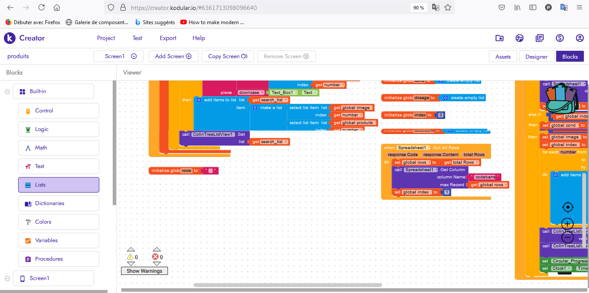Reload the current browser page
Screen dimensions: 589x293
pyautogui.click(x=41, y=7)
